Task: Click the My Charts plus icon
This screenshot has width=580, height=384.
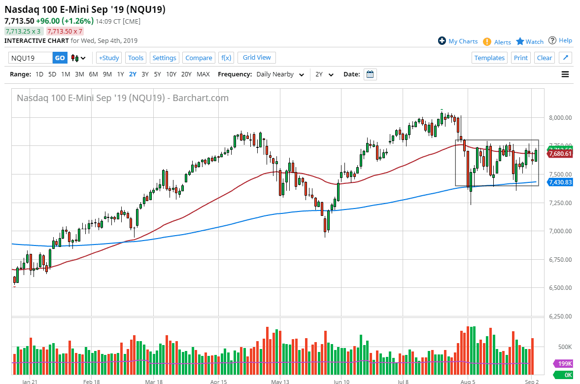Action: (x=442, y=41)
